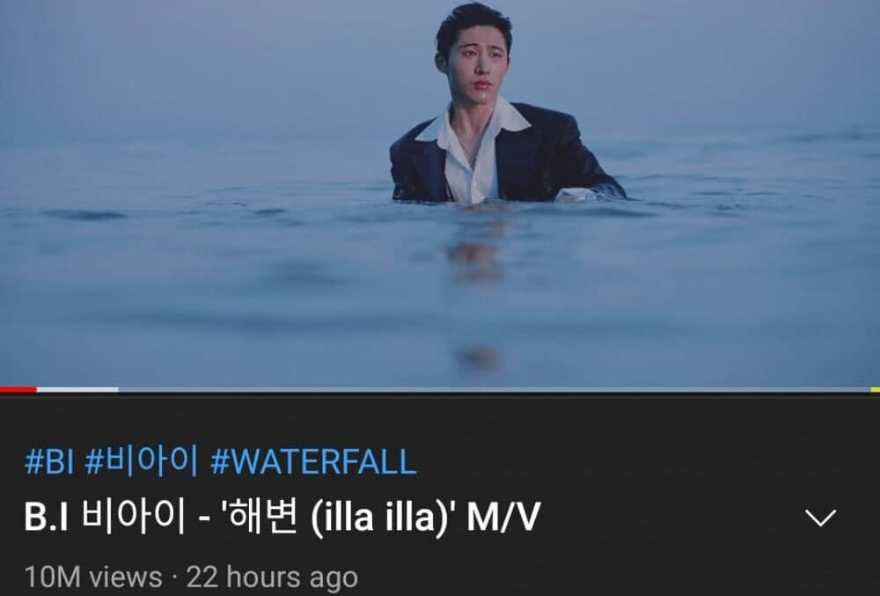Screen dimensions: 880x596
Task: Seek to the middle of the video timeline
Action: point(440,389)
